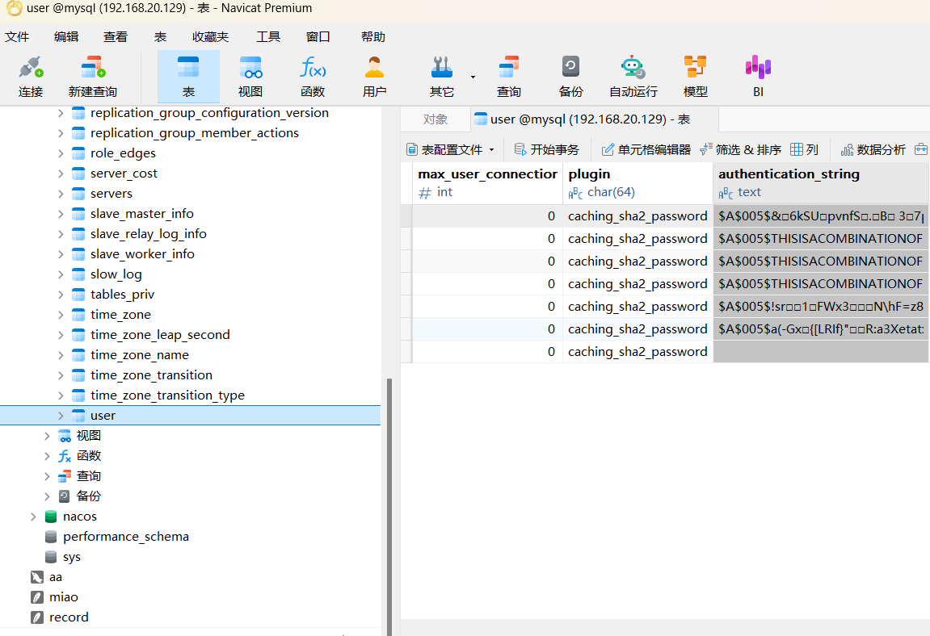
Task: Expand the 备份 tree node
Action: (x=47, y=496)
